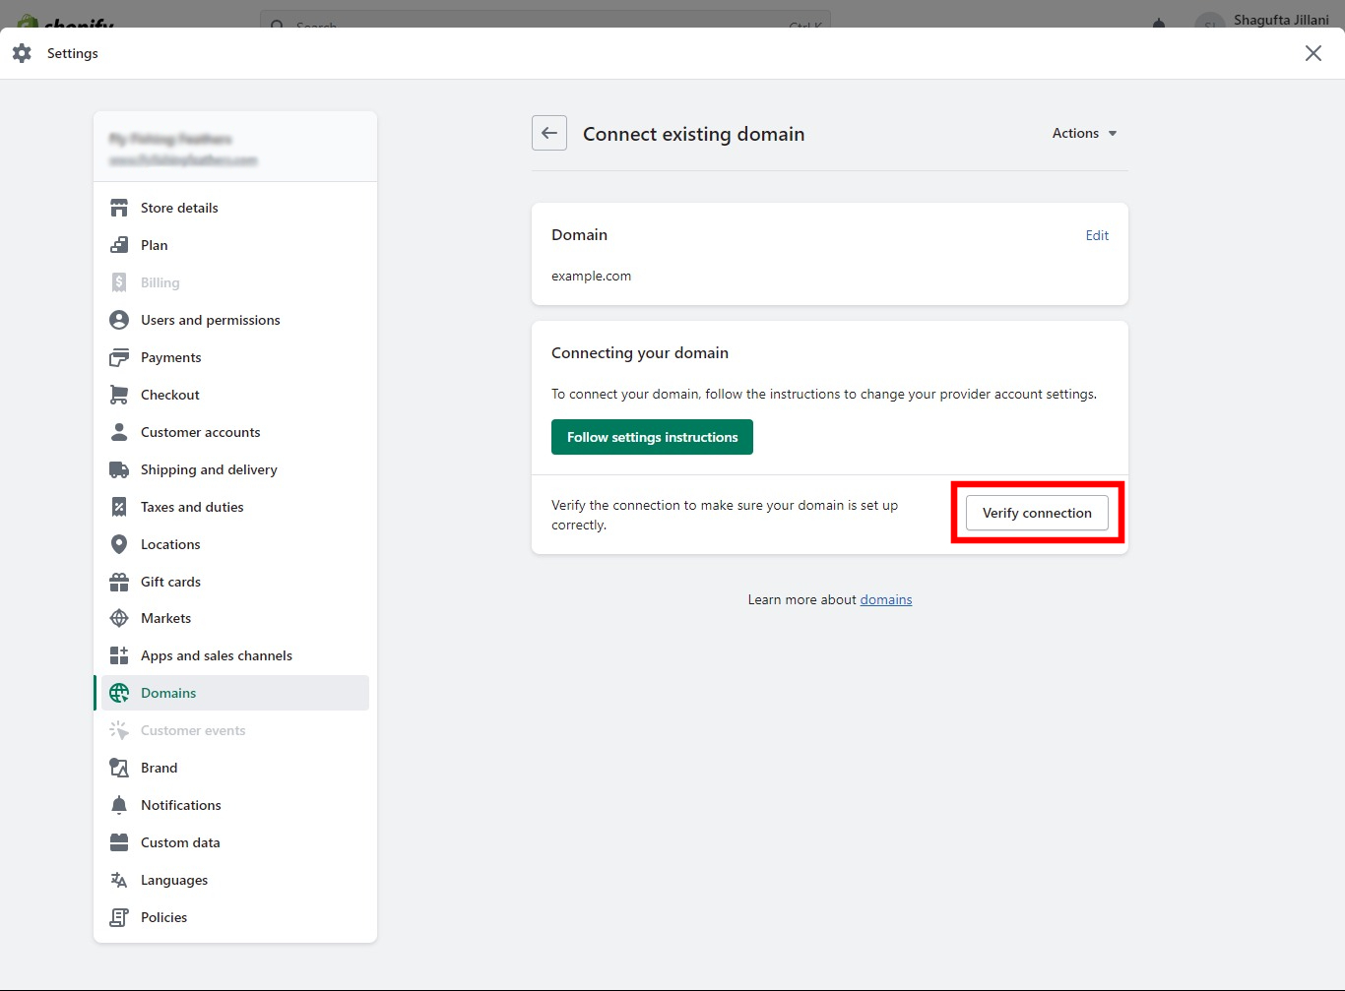The height and width of the screenshot is (991, 1345).
Task: Select the Markets globe icon
Action: click(x=118, y=618)
